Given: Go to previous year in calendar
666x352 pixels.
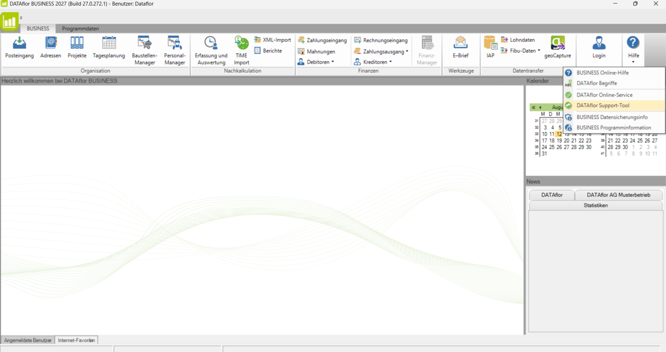Looking at the screenshot, I should pyautogui.click(x=533, y=108).
